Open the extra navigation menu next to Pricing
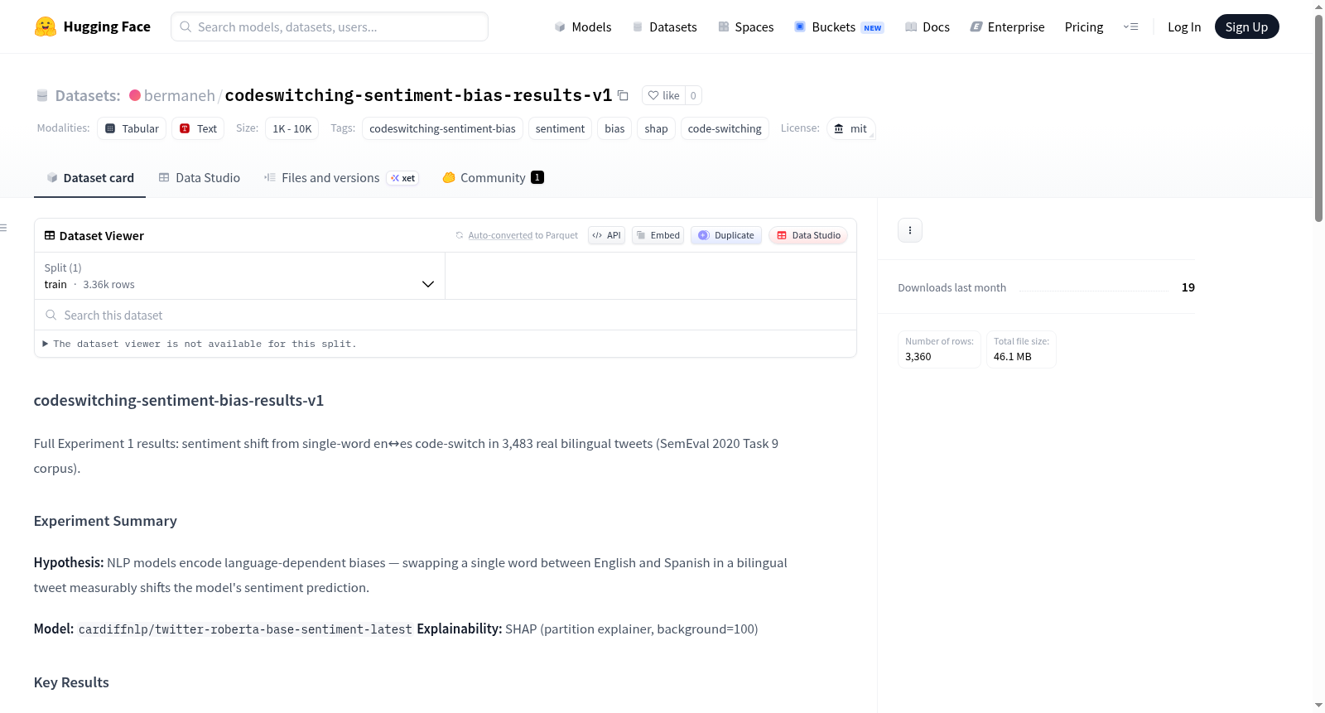1325x713 pixels. [1130, 26]
